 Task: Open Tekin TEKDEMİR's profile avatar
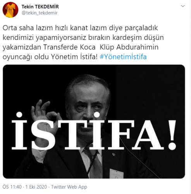point(10,10)
